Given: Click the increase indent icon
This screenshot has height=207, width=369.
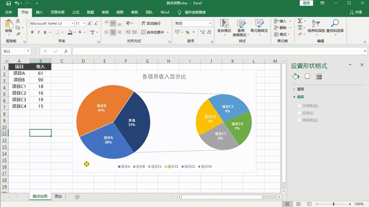Looking at the screenshot, I should coord(134,32).
